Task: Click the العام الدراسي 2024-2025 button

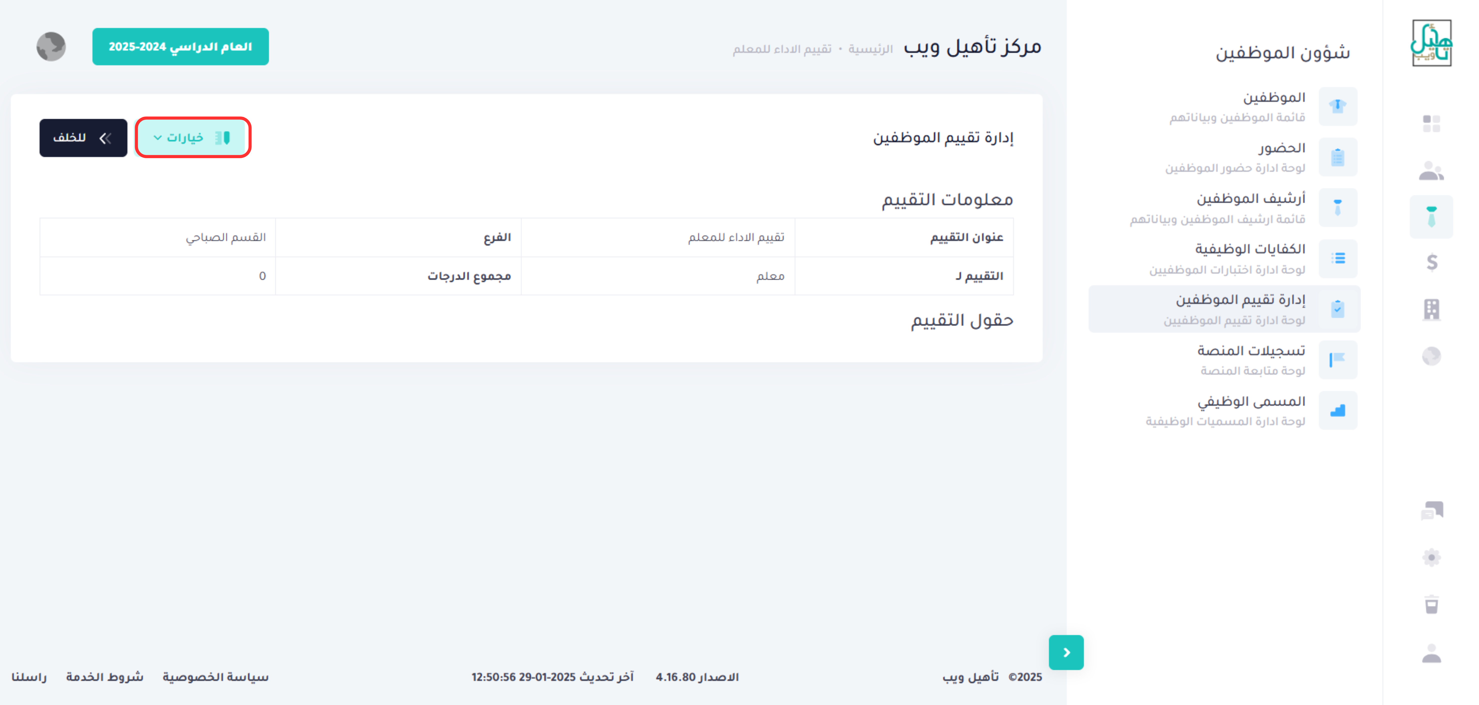Action: (x=180, y=46)
